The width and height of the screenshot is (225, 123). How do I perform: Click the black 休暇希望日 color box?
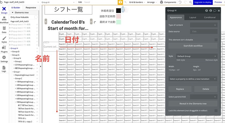coord(118,11)
